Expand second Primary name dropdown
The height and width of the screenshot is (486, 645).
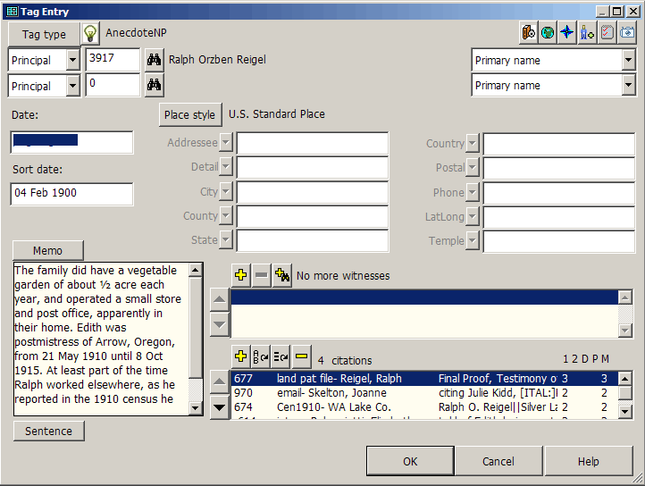pyautogui.click(x=628, y=85)
